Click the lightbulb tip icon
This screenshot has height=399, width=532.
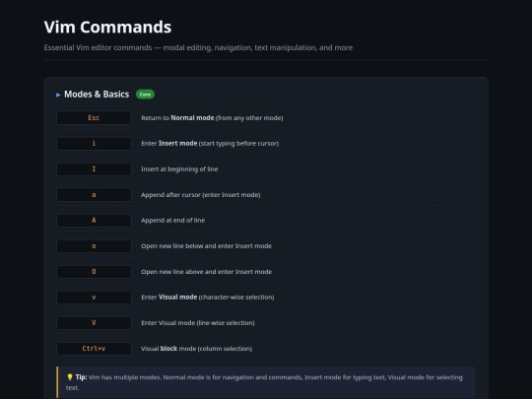click(x=70, y=377)
